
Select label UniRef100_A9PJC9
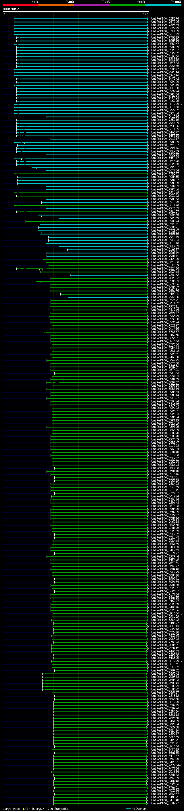[165, 82]
